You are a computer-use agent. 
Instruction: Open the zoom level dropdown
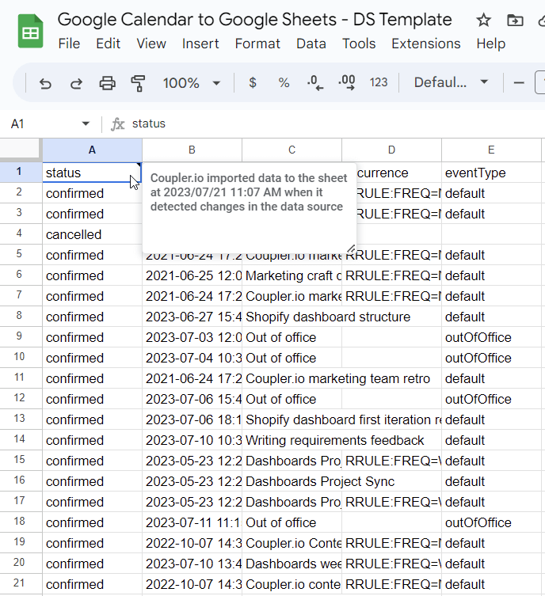[x=192, y=82]
